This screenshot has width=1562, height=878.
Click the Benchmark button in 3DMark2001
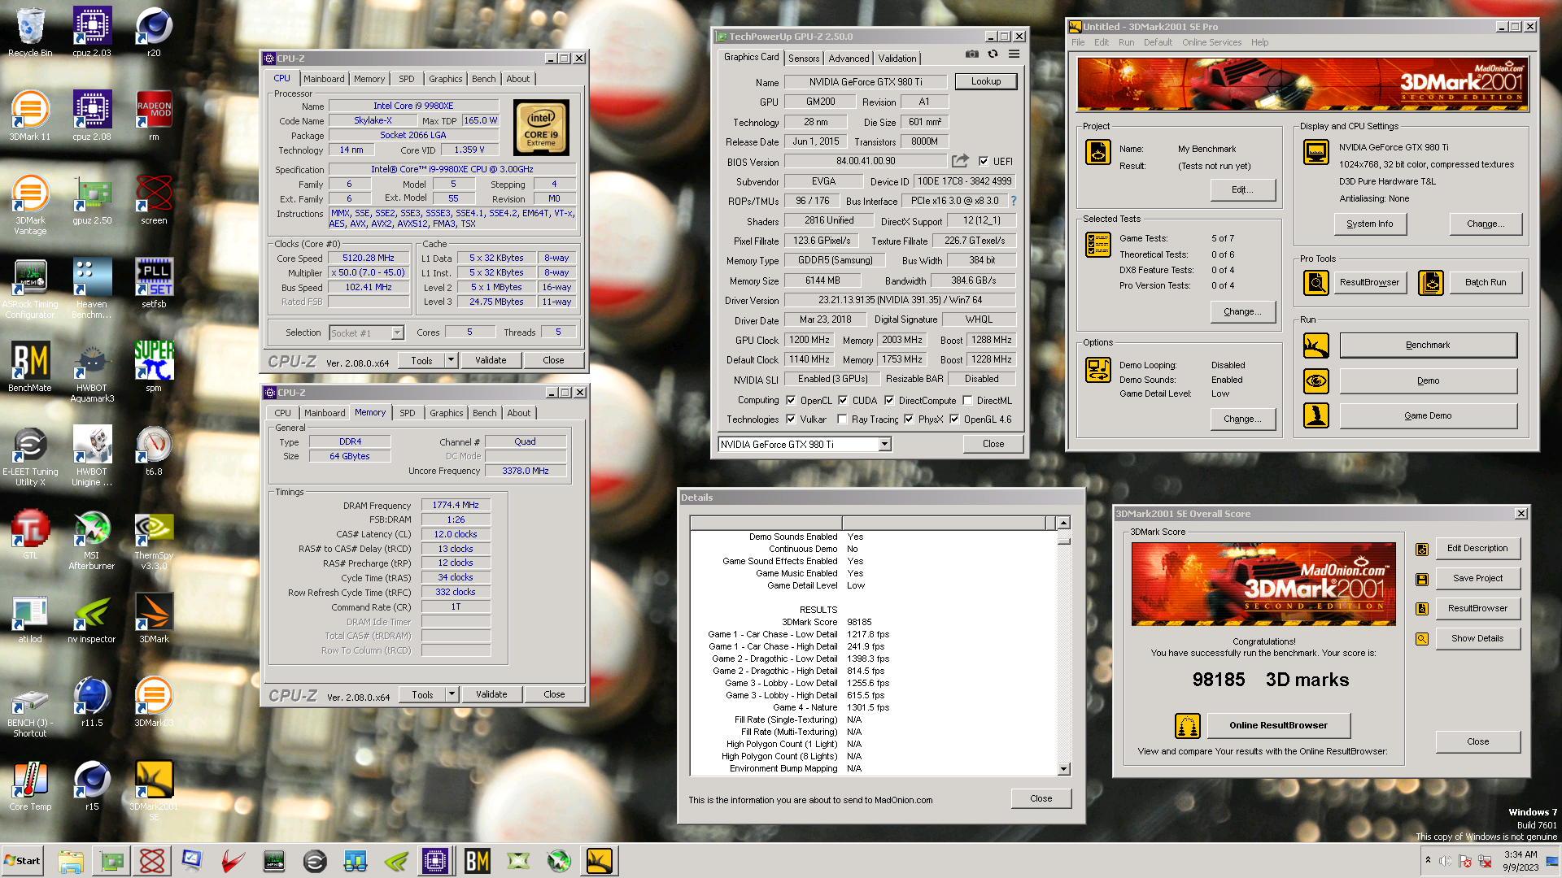tap(1428, 345)
